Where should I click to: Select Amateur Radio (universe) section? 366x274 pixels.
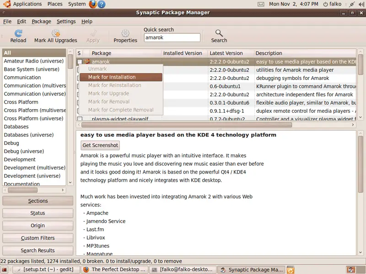pos(34,61)
